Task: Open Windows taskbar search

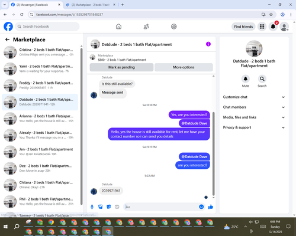Action: coord(17,227)
